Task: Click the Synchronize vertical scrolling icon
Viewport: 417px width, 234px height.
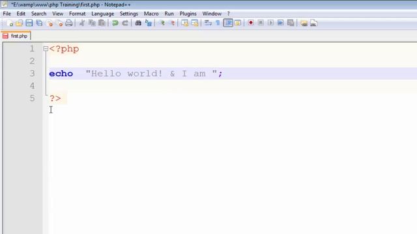Action: (x=185, y=23)
